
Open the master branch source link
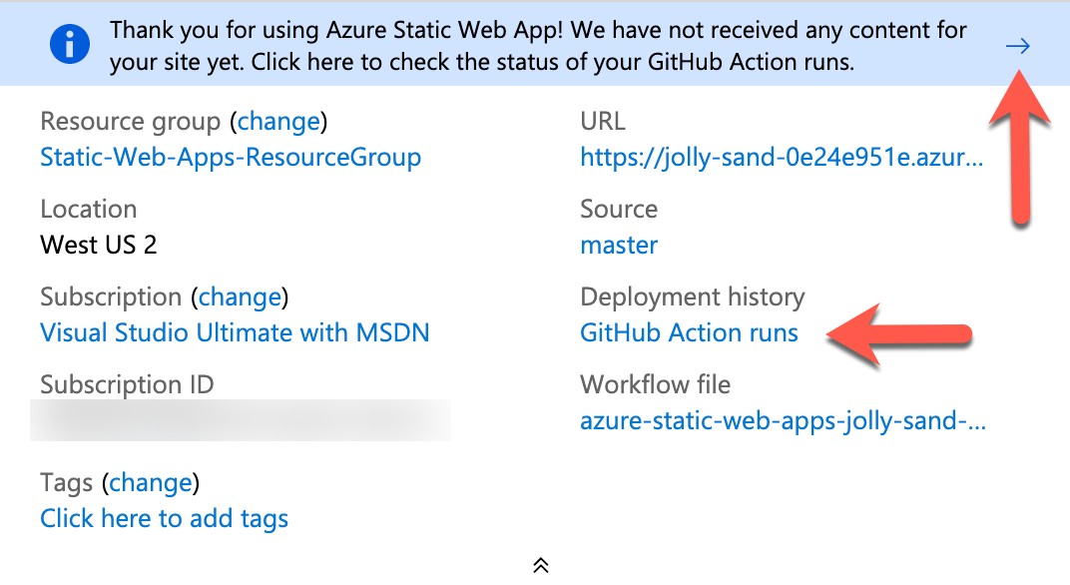[619, 245]
